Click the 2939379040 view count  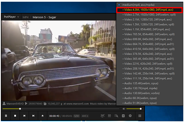pos(35,104)
